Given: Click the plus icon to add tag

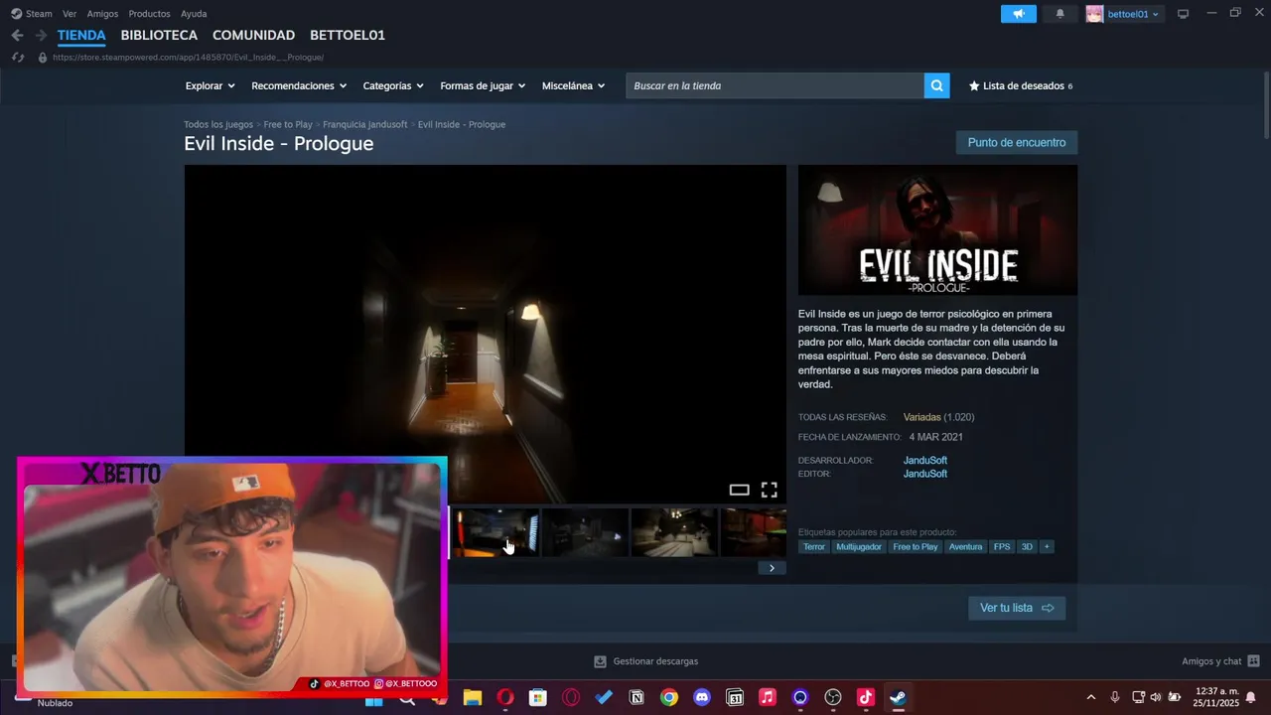Looking at the screenshot, I should (x=1046, y=547).
